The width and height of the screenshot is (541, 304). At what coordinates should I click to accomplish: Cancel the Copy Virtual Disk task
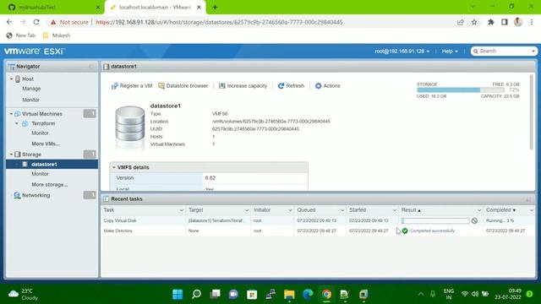point(474,220)
